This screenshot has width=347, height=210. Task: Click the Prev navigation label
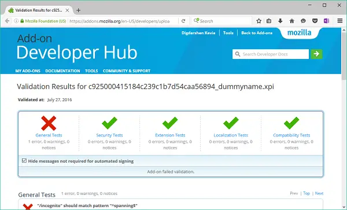pyautogui.click(x=294, y=193)
